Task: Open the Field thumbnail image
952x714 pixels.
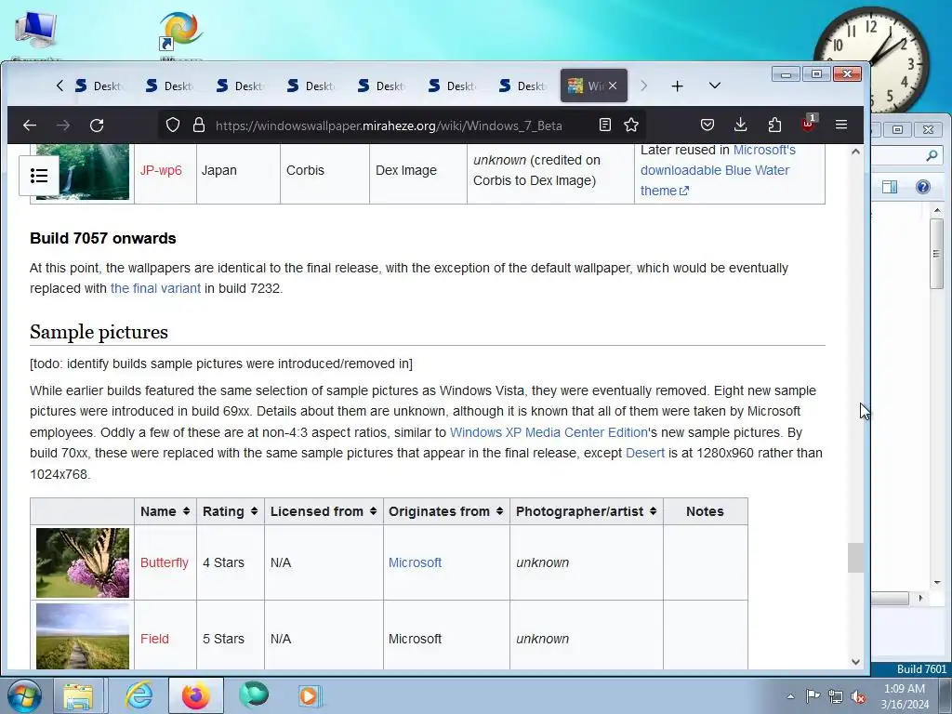Action: tap(83, 636)
